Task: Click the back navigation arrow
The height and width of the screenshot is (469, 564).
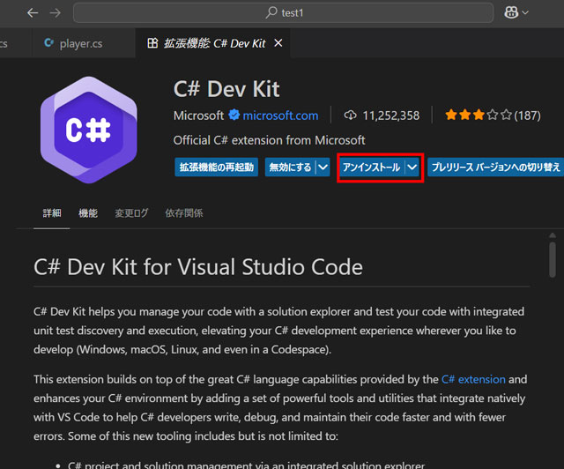Action: 33,13
